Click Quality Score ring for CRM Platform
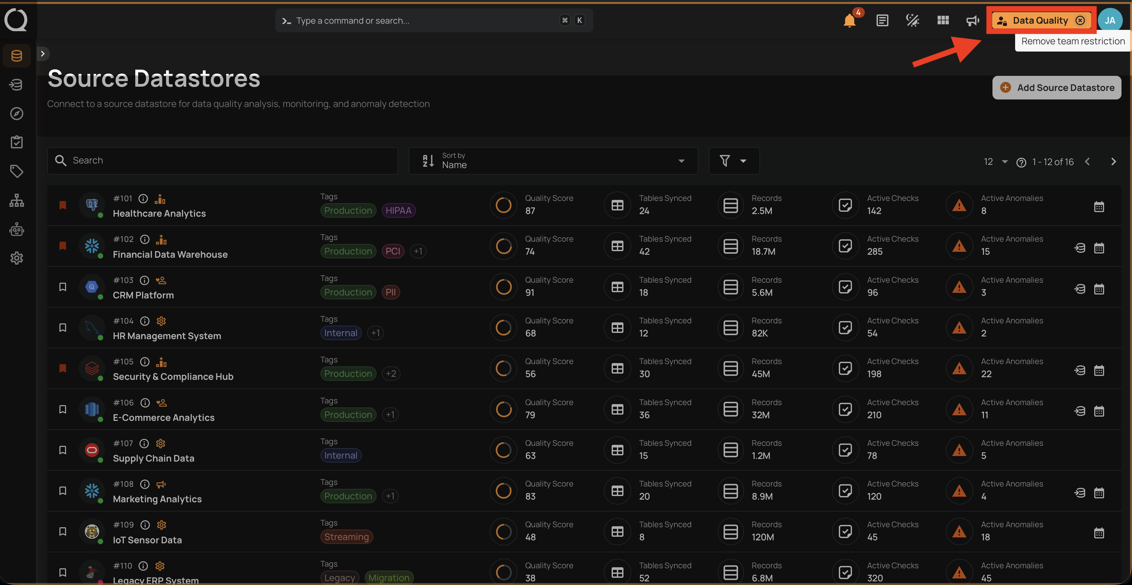1132x585 pixels. click(x=503, y=287)
